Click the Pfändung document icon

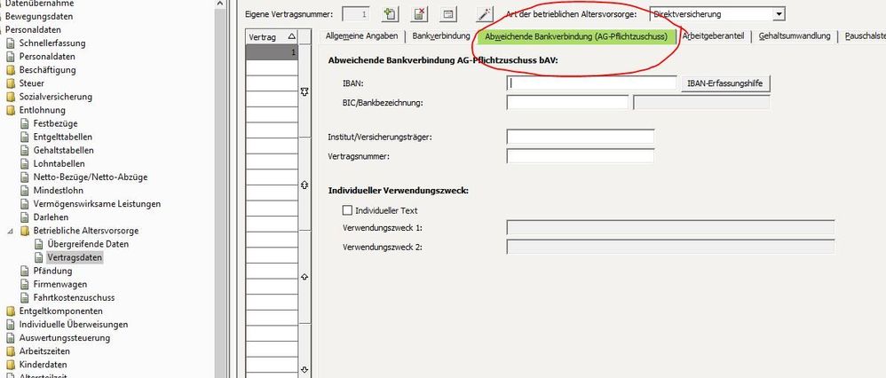coord(24,272)
